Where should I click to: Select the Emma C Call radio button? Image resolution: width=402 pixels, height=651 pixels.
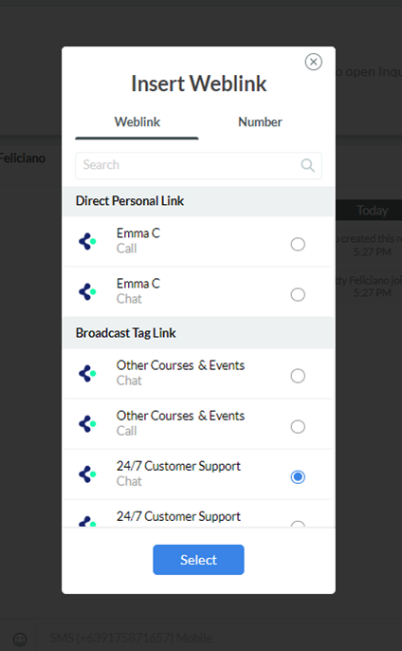pyautogui.click(x=298, y=244)
